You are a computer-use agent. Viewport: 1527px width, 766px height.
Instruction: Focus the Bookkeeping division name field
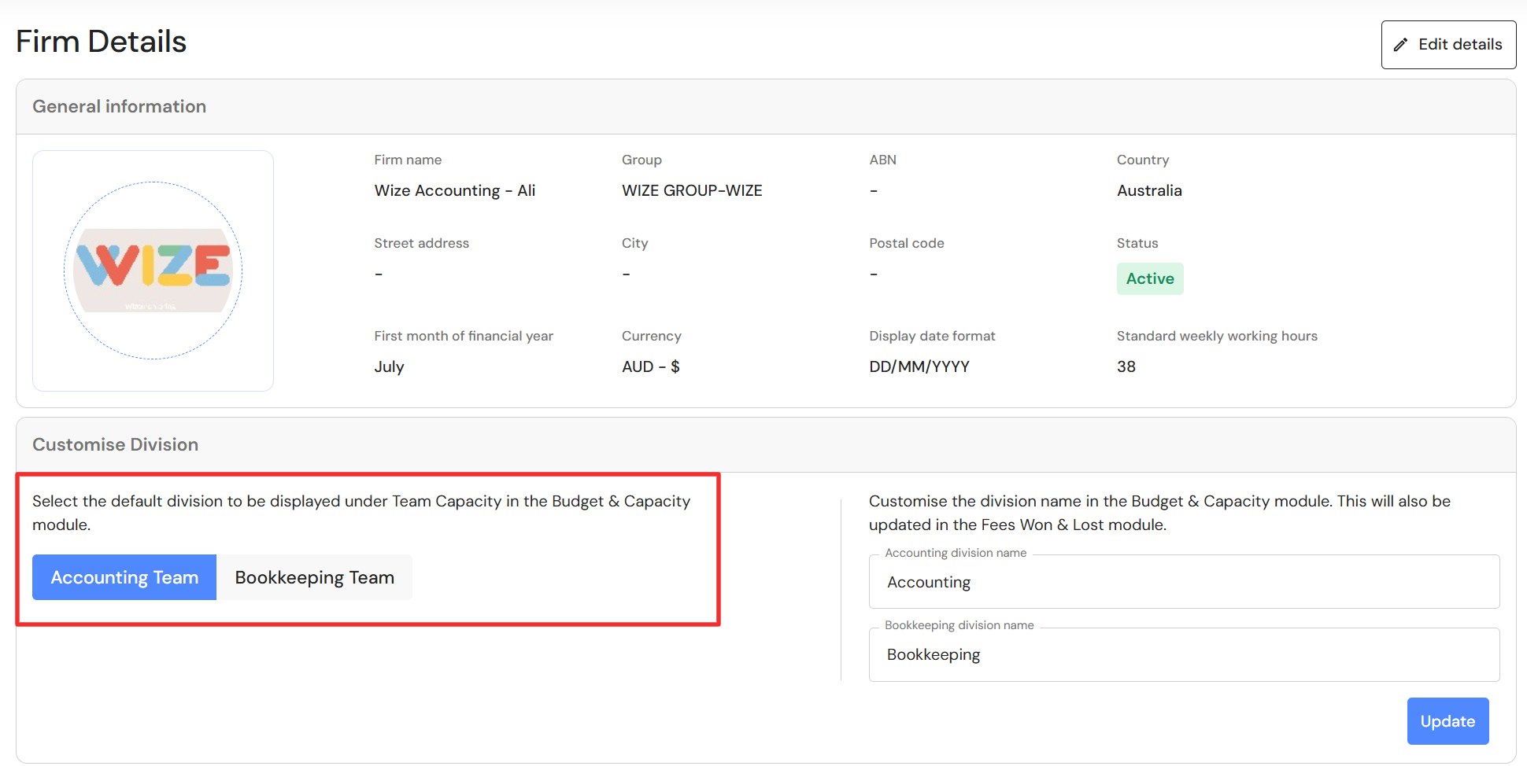(1184, 654)
